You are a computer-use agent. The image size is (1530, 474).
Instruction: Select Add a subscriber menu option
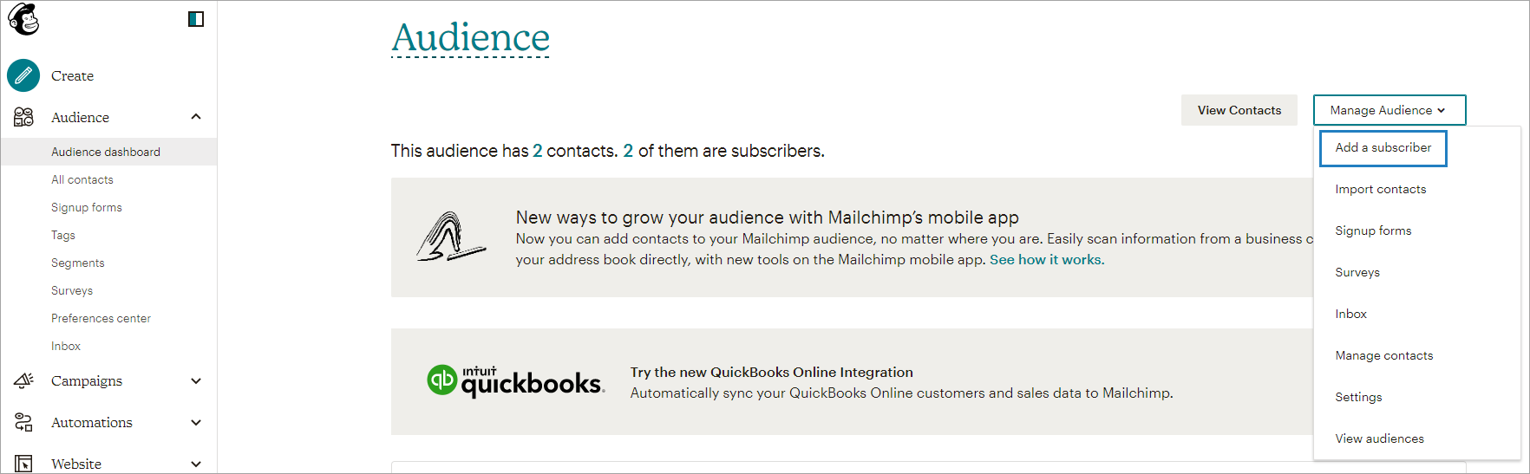coord(1383,148)
